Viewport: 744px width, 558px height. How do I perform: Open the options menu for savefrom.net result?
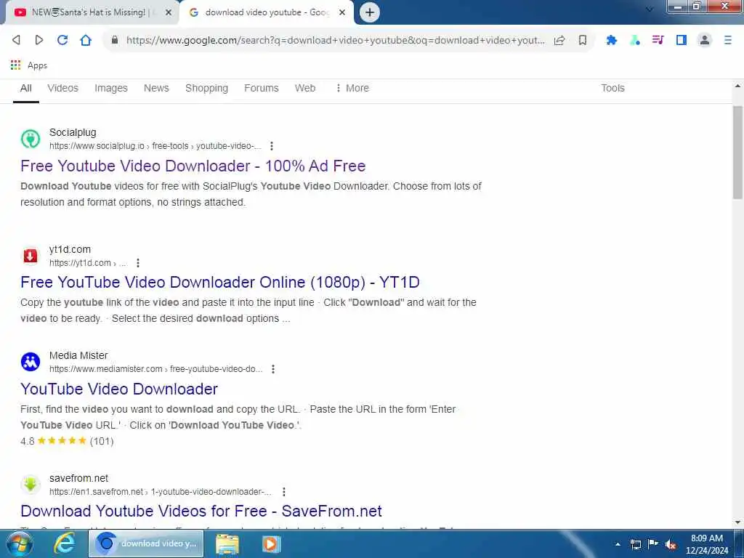pyautogui.click(x=284, y=492)
